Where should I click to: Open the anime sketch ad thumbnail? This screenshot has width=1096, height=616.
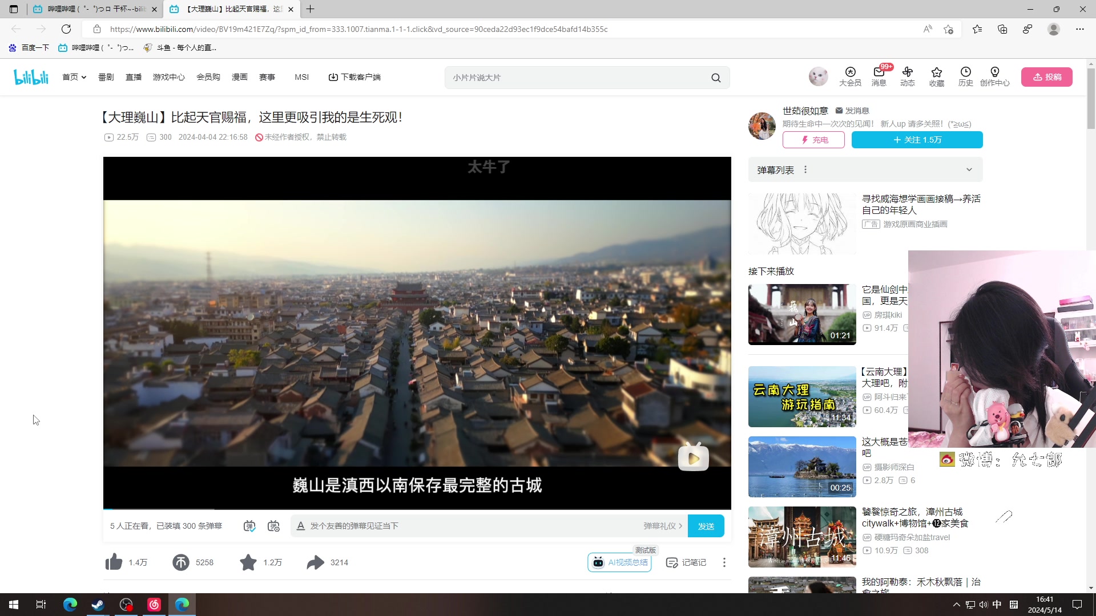tap(802, 223)
